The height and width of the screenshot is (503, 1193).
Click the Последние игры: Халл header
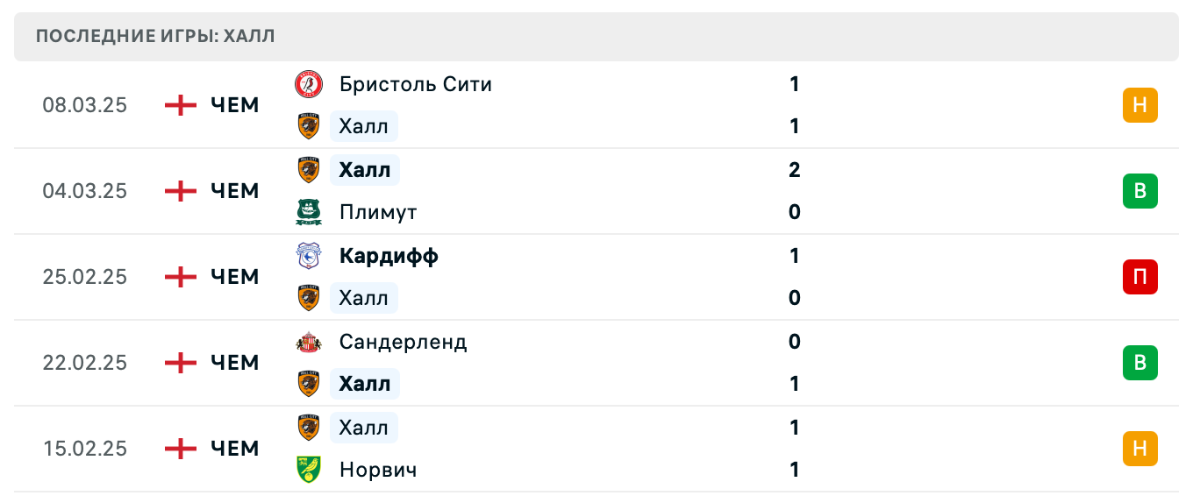[155, 36]
